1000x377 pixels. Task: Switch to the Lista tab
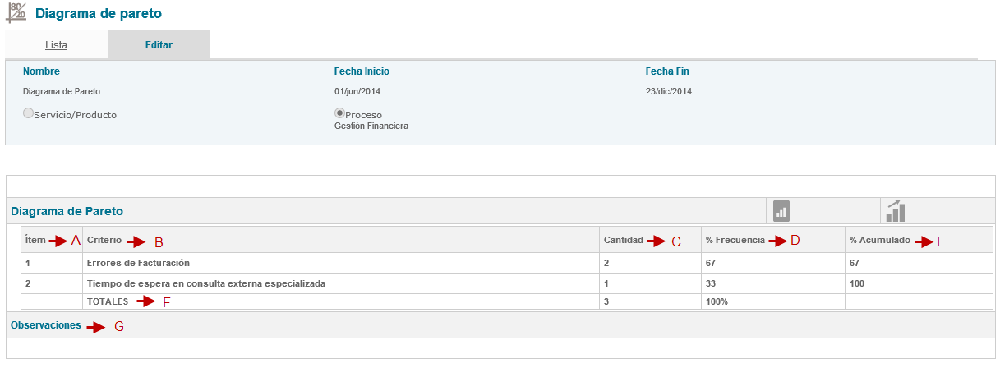pyautogui.click(x=56, y=45)
